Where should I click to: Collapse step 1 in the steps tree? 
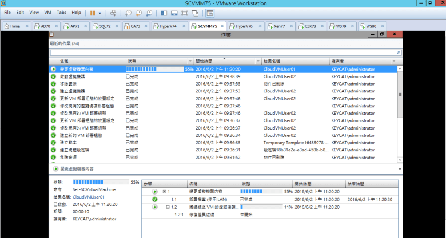tap(165, 192)
